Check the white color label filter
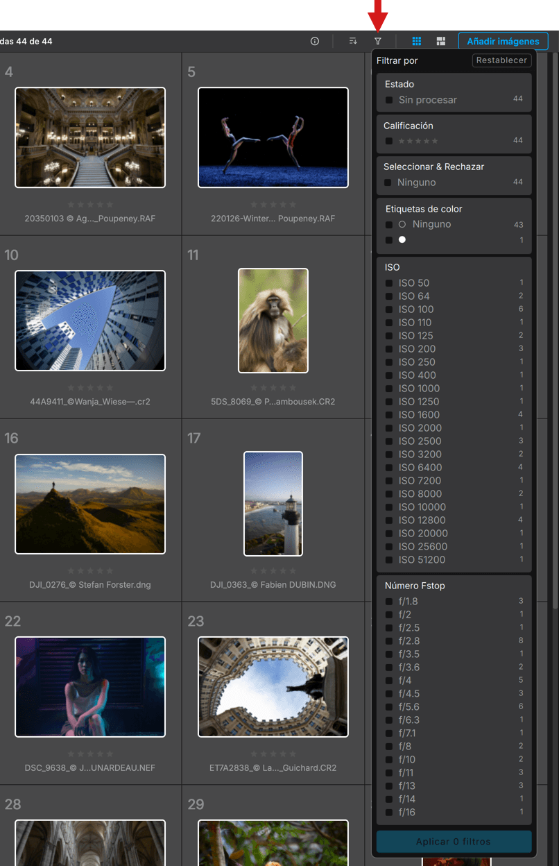 (389, 240)
